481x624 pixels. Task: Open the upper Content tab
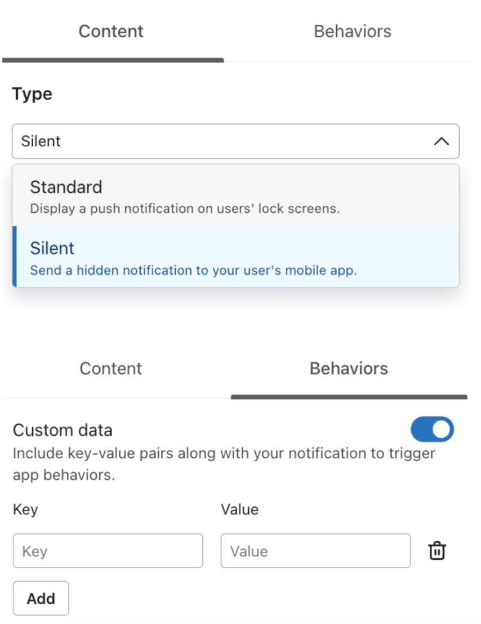coord(111,31)
